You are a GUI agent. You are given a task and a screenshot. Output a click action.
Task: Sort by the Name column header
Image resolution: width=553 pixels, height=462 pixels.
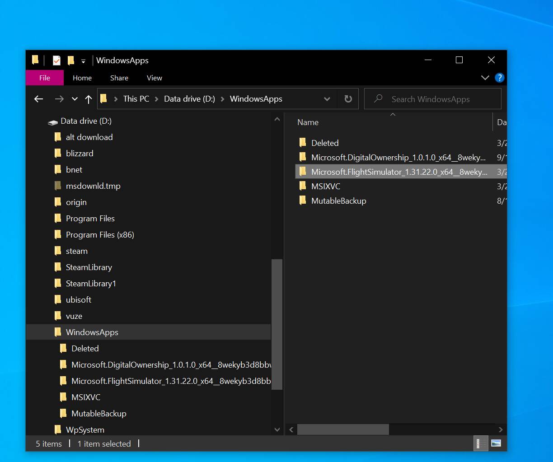tap(308, 122)
